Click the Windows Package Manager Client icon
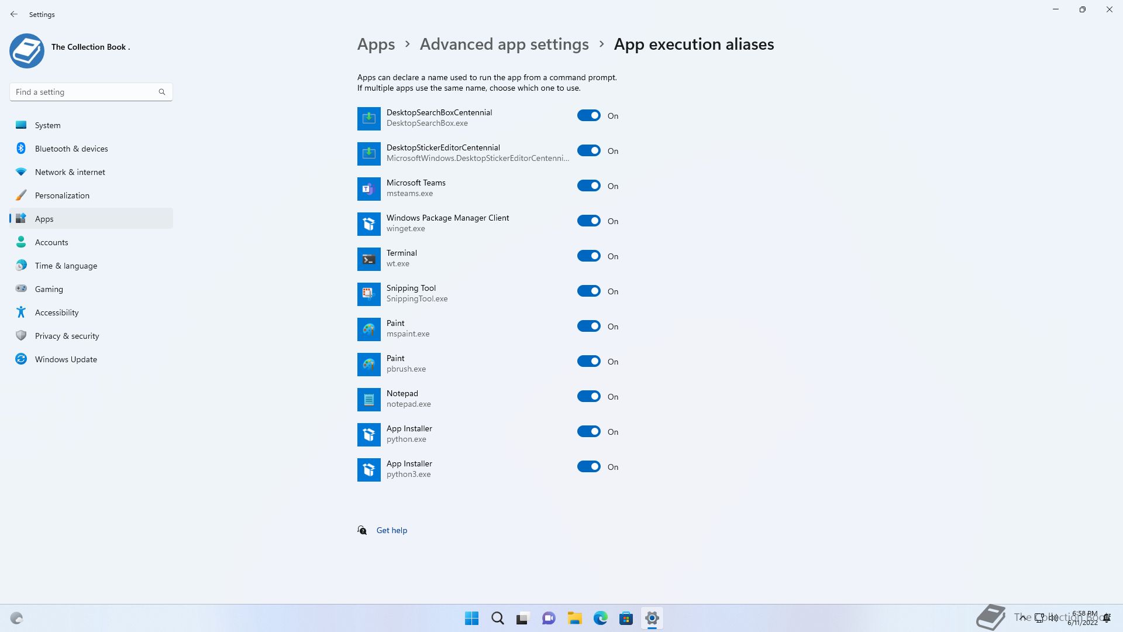This screenshot has height=632, width=1123. click(368, 224)
